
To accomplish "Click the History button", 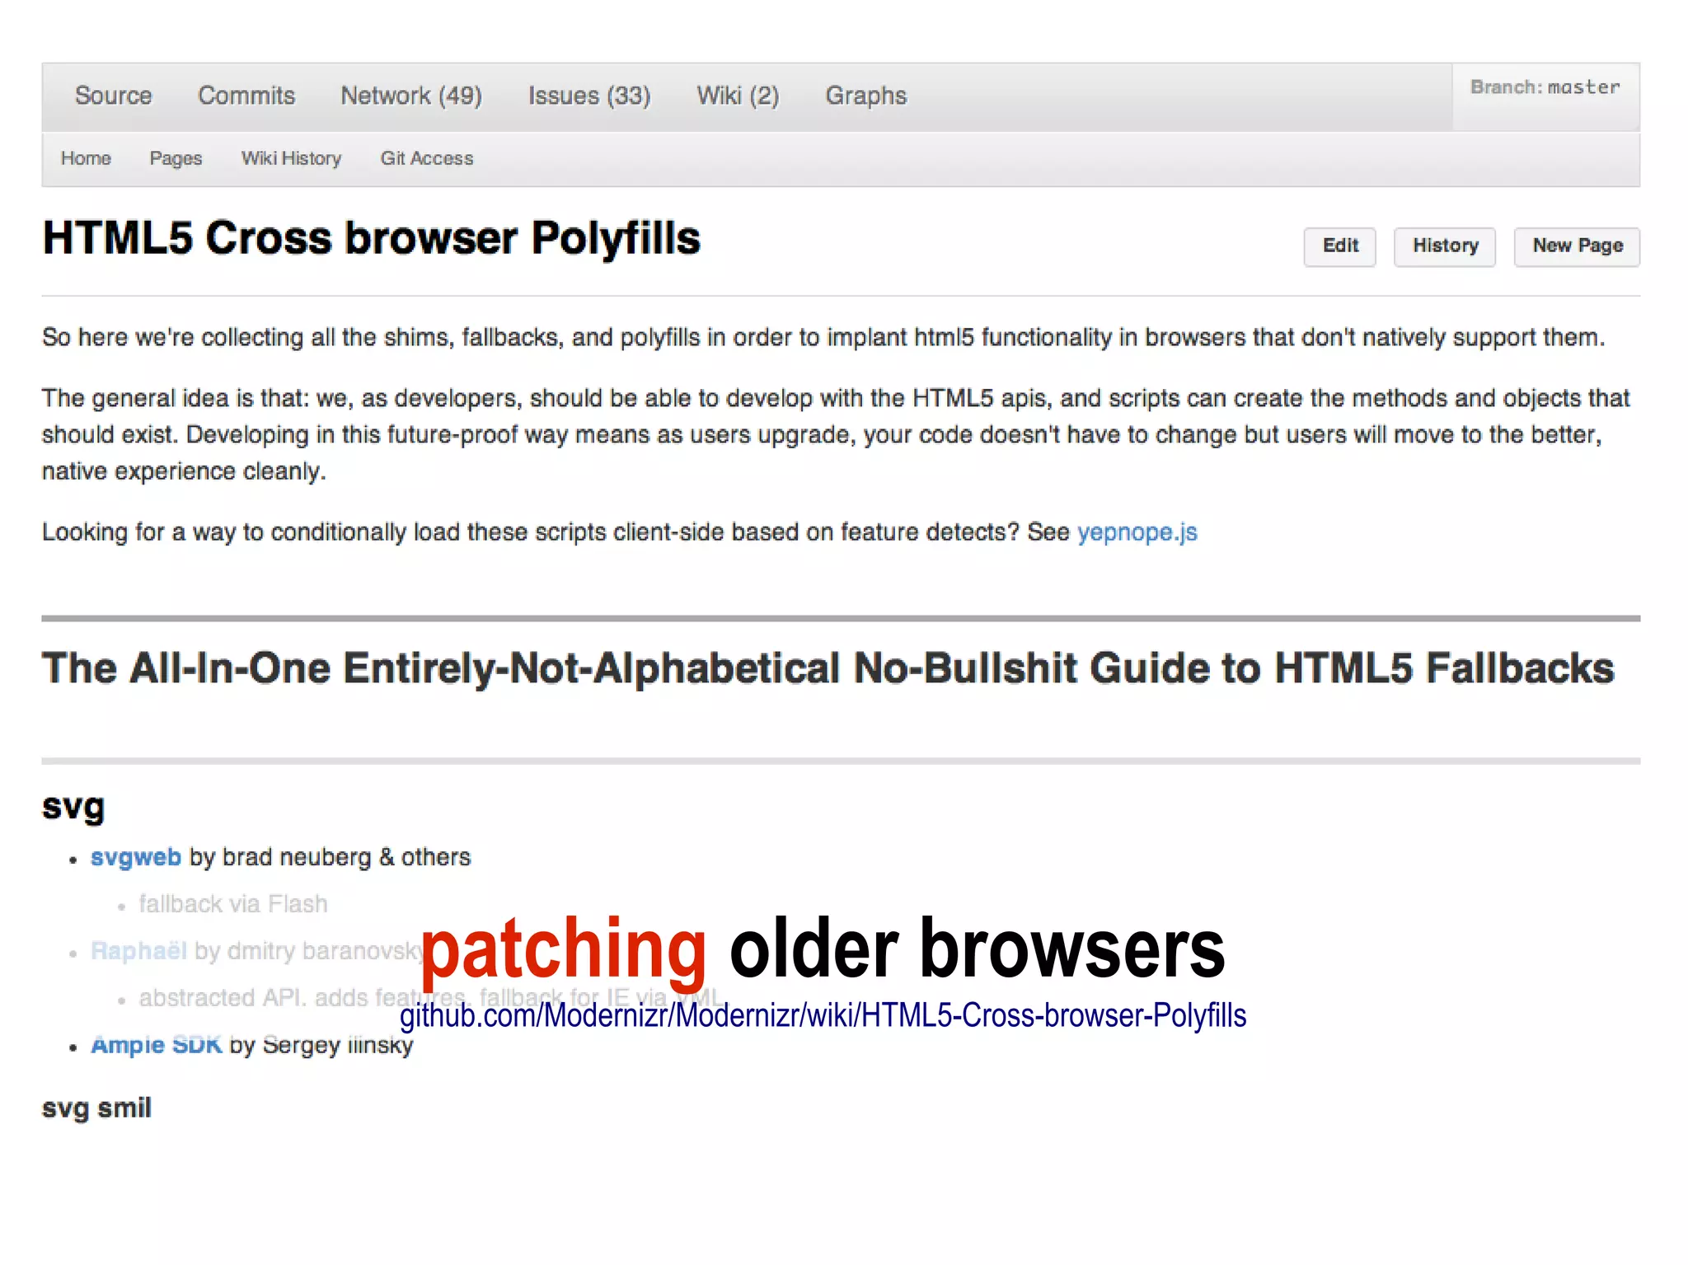I will [x=1445, y=246].
